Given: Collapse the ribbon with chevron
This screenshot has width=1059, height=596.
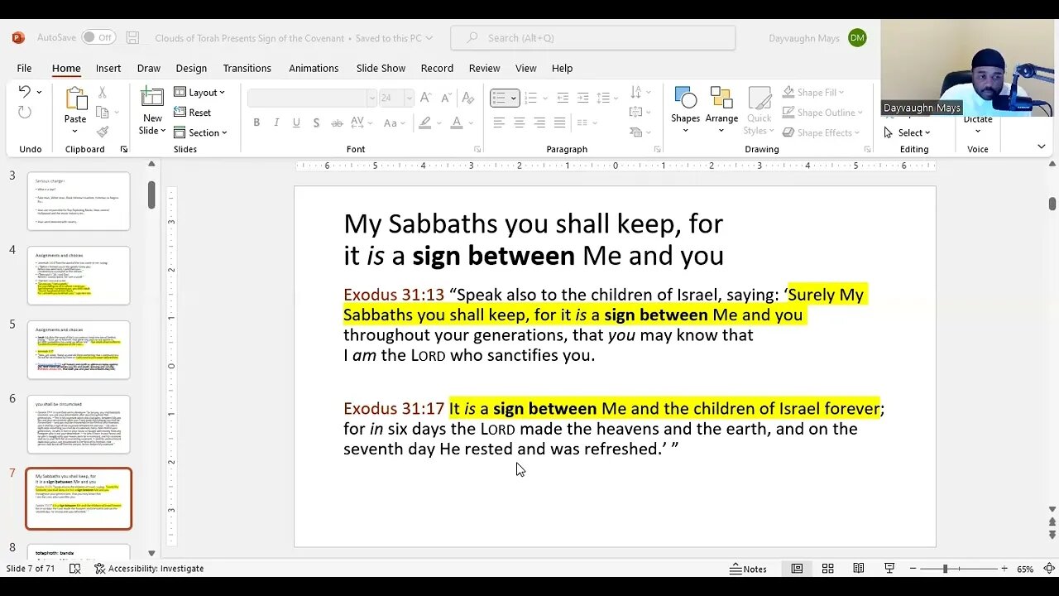Looking at the screenshot, I should tap(1041, 147).
